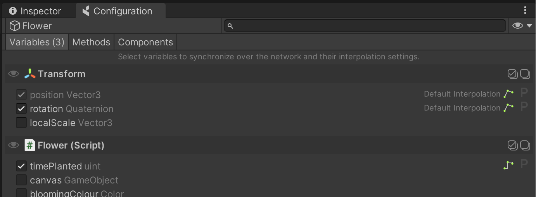536x197 pixels.
Task: Click the variable search field
Action: click(365, 26)
